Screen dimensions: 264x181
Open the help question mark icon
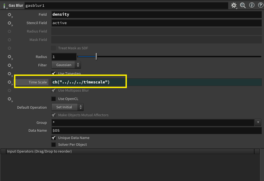coord(261,5)
